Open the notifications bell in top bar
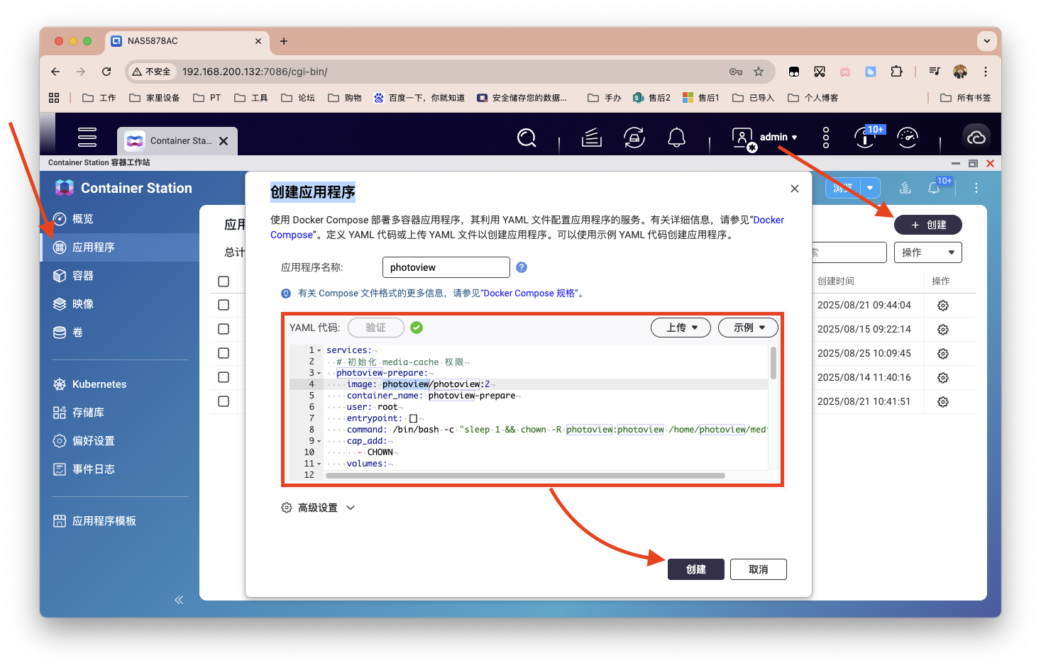 coord(676,137)
